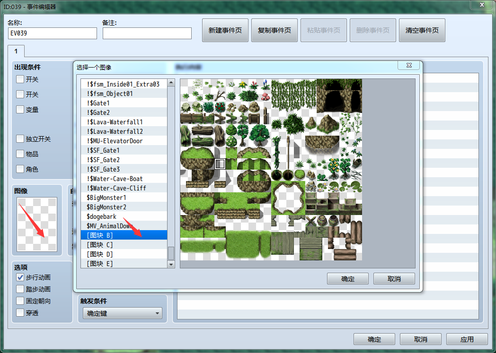Select $dogebark in the image list
The height and width of the screenshot is (353, 496).
point(124,216)
